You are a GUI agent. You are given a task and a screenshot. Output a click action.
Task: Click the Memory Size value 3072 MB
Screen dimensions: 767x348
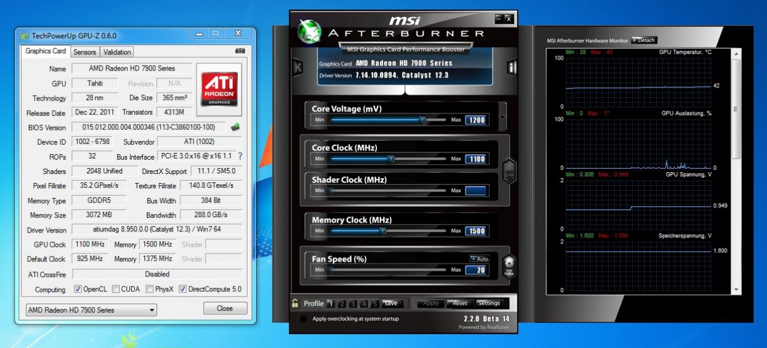[99, 215]
